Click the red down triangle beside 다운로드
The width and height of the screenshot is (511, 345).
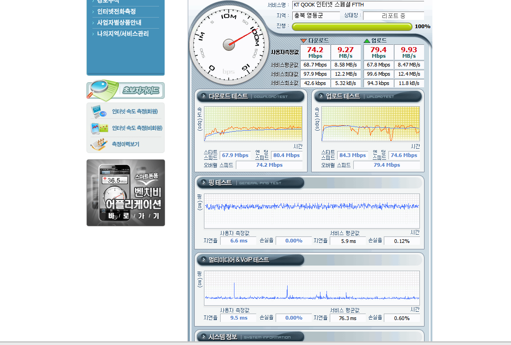point(303,41)
